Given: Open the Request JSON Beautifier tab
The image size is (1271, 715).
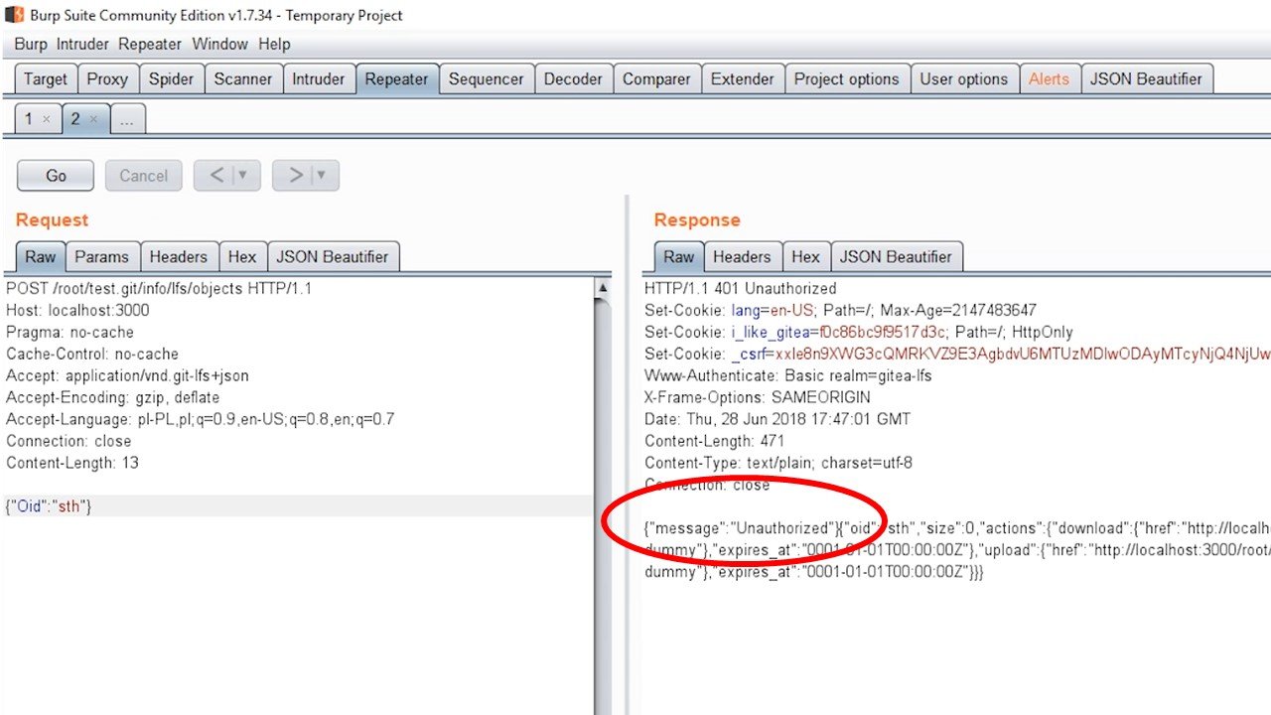Looking at the screenshot, I should [x=333, y=256].
